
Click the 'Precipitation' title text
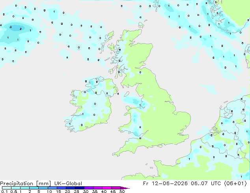point(17,184)
